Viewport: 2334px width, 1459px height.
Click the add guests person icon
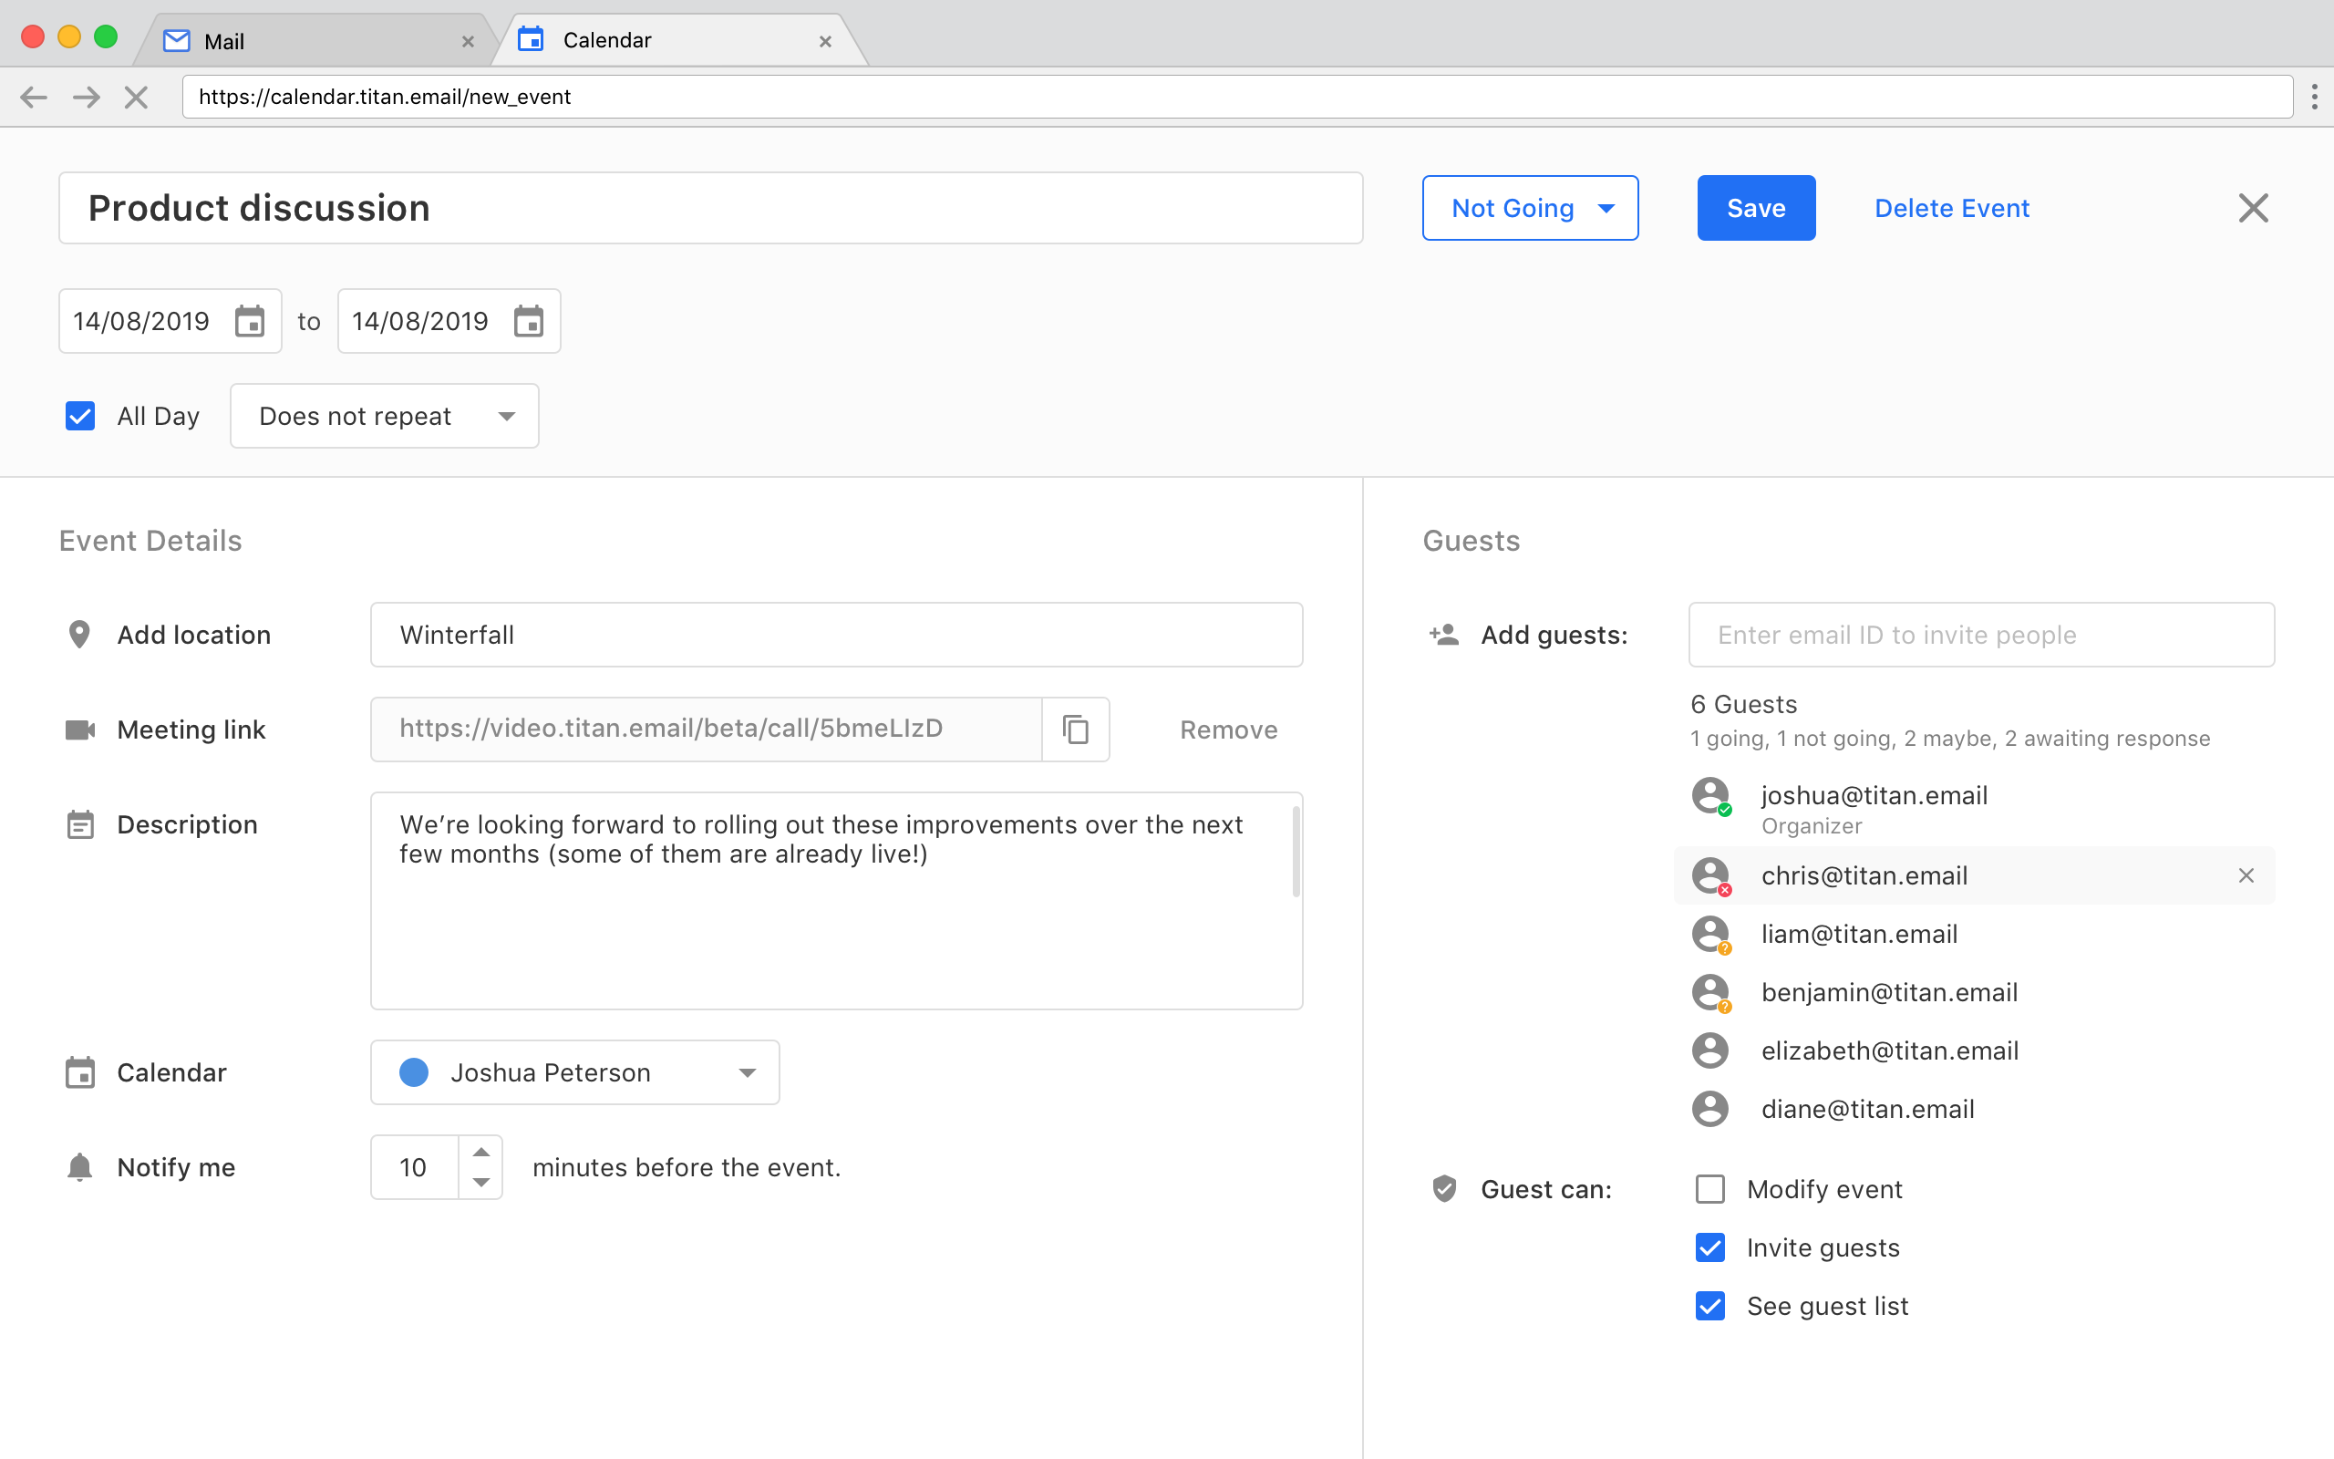point(1444,635)
